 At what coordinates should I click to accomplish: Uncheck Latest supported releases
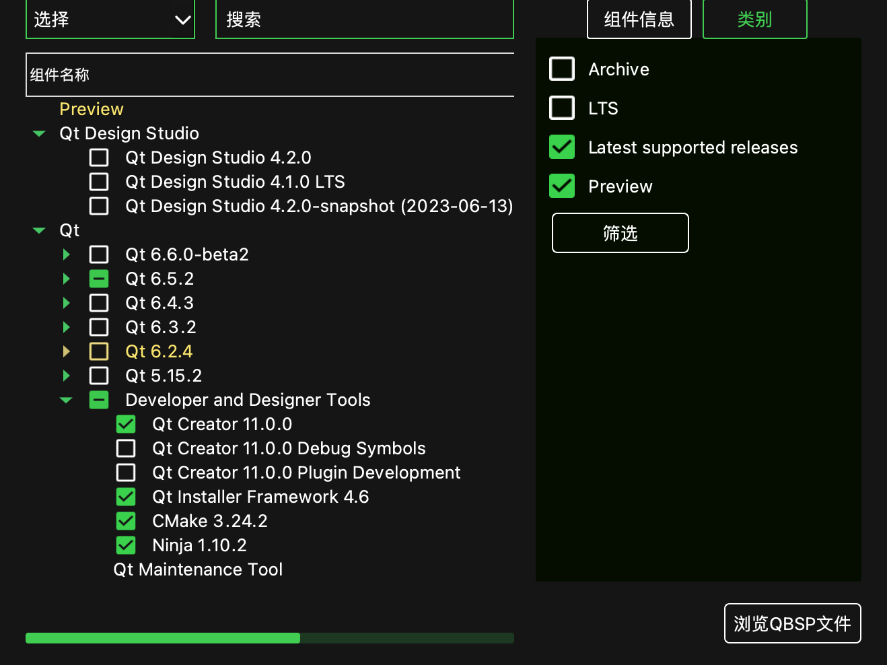pos(562,147)
